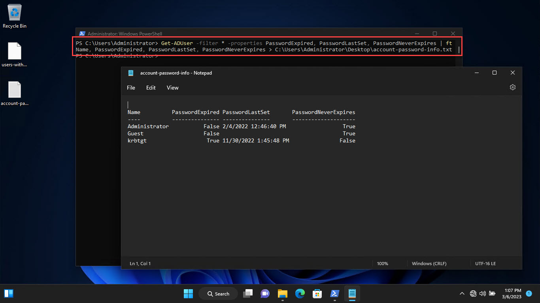Switch to Notepad via taskbar icon
Screen dimensions: 540x303
[x=352, y=294]
